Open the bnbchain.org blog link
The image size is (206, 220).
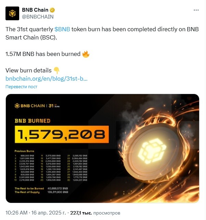[x=47, y=79]
